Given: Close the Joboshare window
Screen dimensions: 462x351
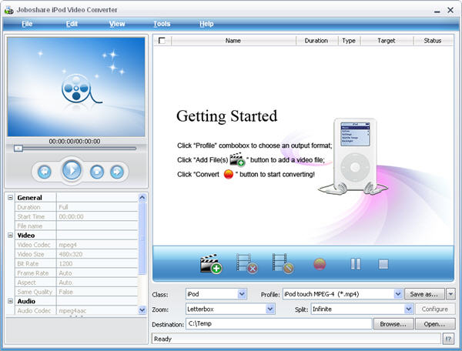Looking at the screenshot, I should pos(450,10).
